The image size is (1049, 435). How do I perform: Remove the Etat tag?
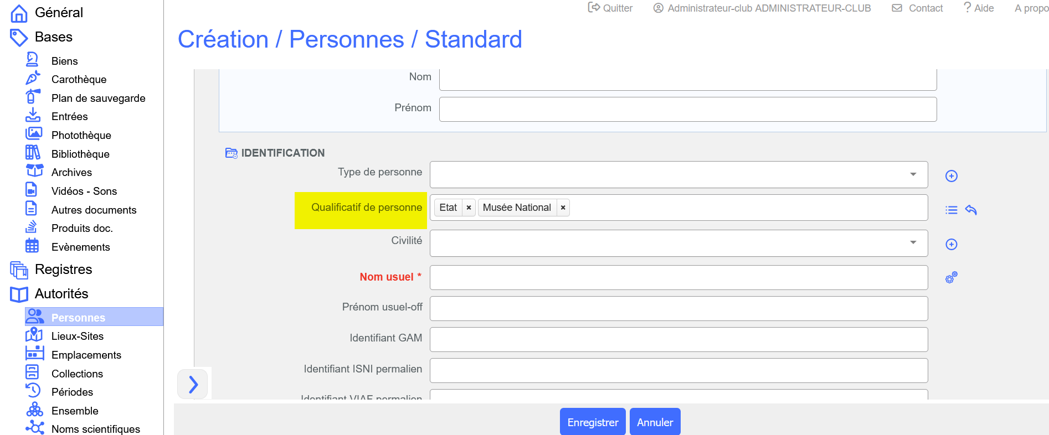[x=469, y=208]
